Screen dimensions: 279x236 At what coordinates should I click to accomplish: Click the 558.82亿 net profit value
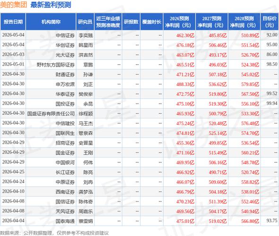pos(250,182)
